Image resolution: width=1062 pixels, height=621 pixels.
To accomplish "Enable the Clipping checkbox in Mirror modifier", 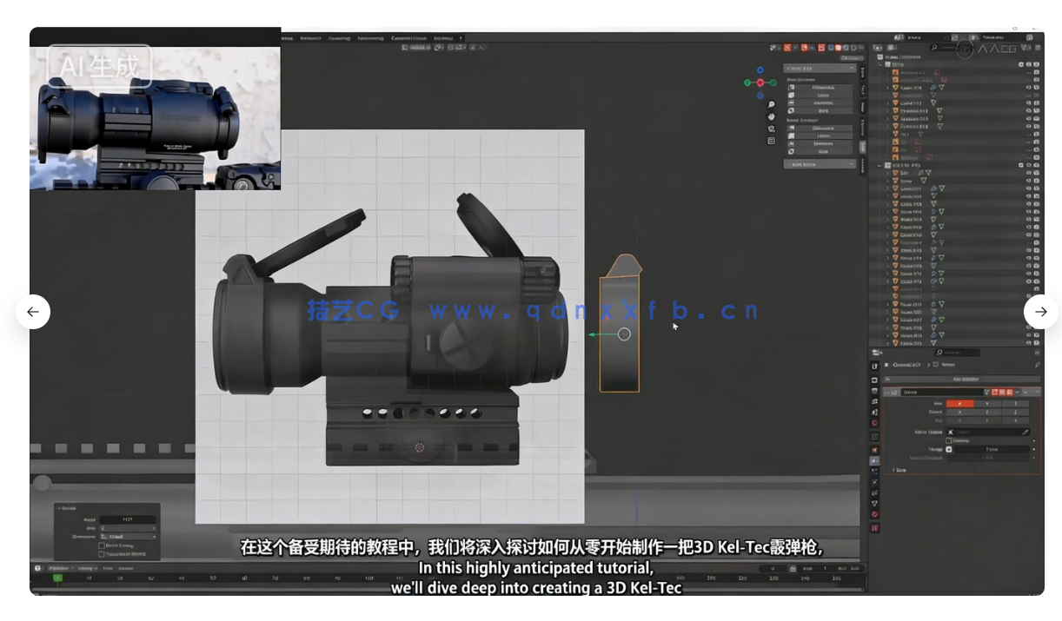I will click(949, 440).
